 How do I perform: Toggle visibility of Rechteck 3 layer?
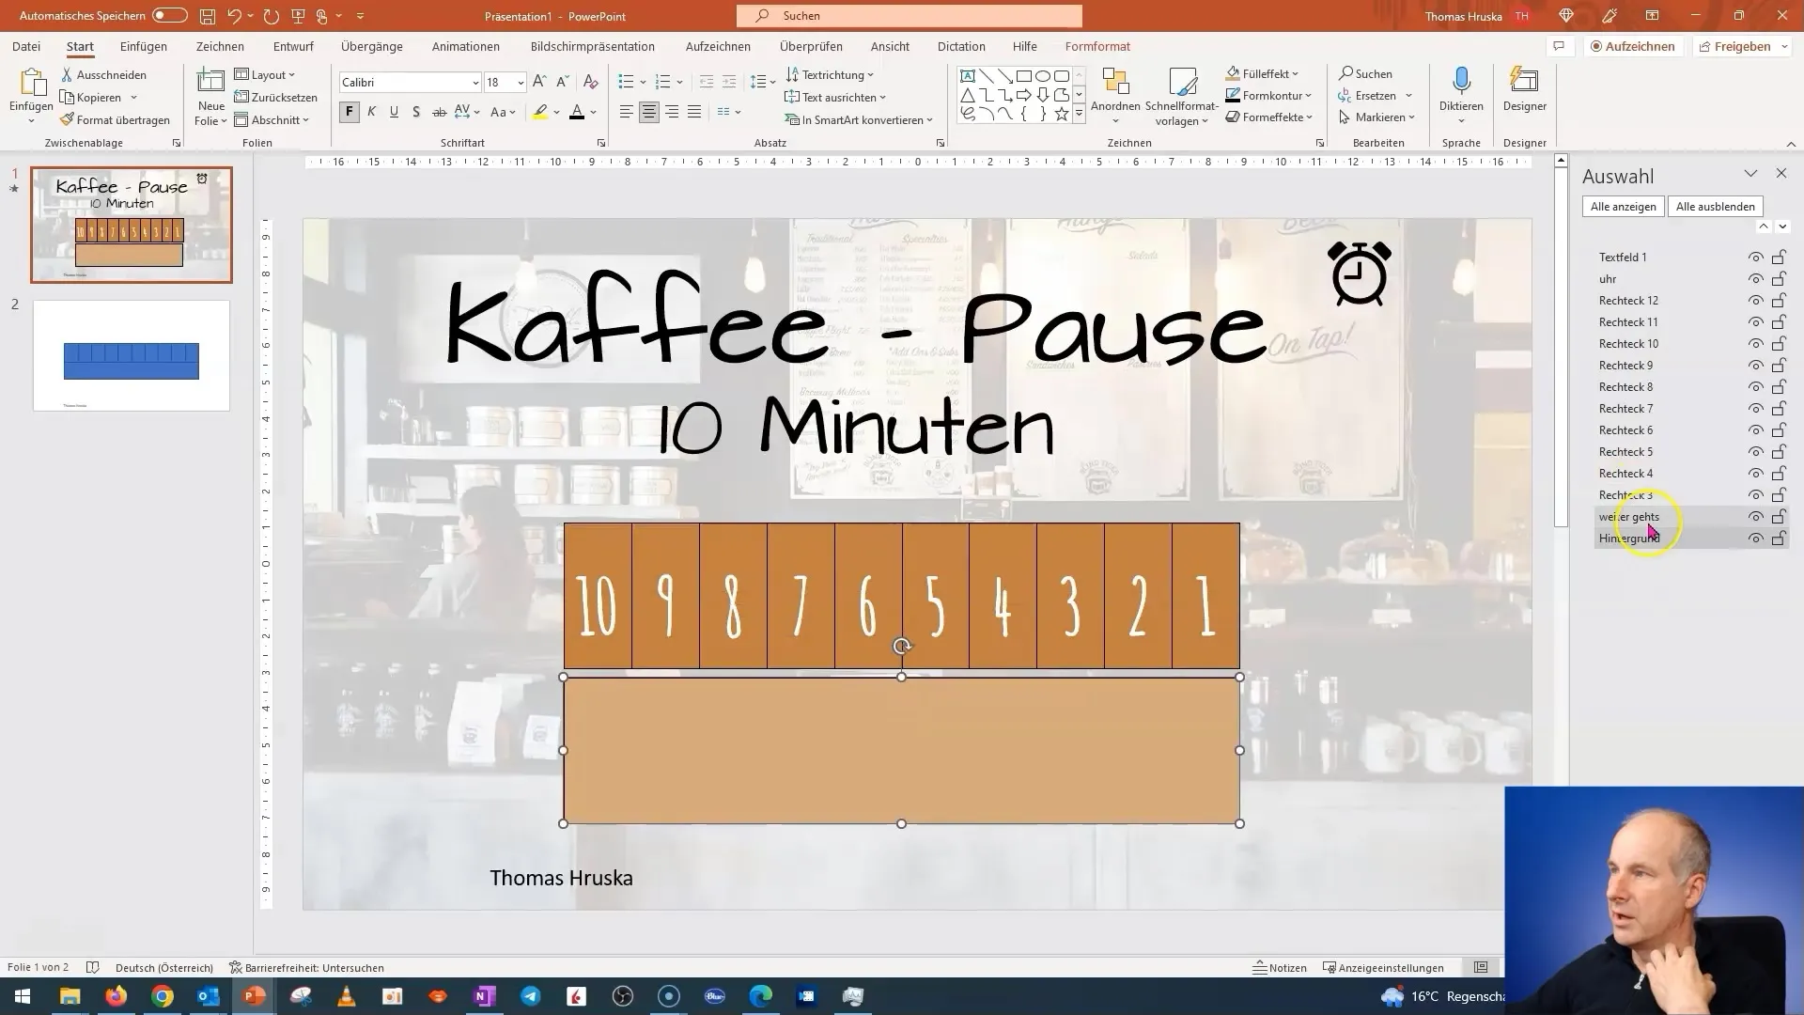[x=1757, y=494]
